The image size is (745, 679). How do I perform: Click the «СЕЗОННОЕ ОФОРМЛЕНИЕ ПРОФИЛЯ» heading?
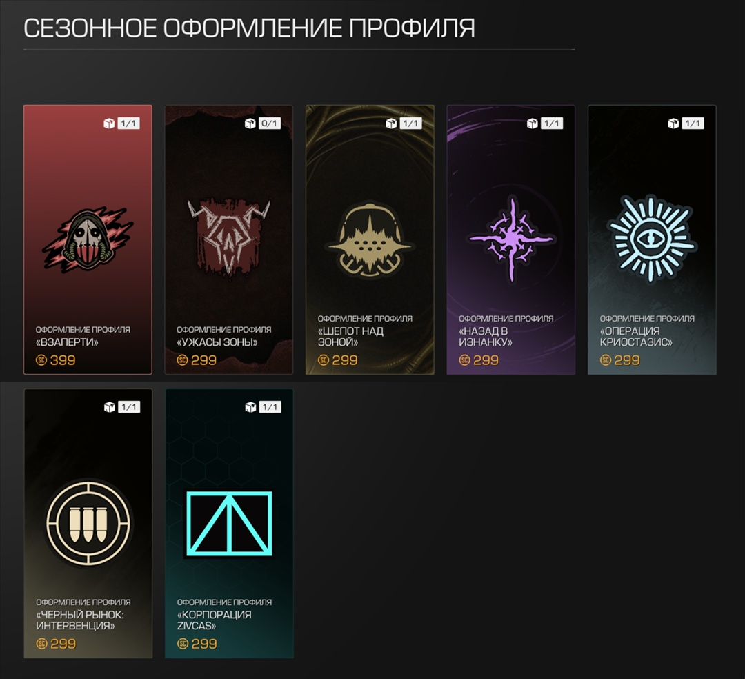[250, 28]
